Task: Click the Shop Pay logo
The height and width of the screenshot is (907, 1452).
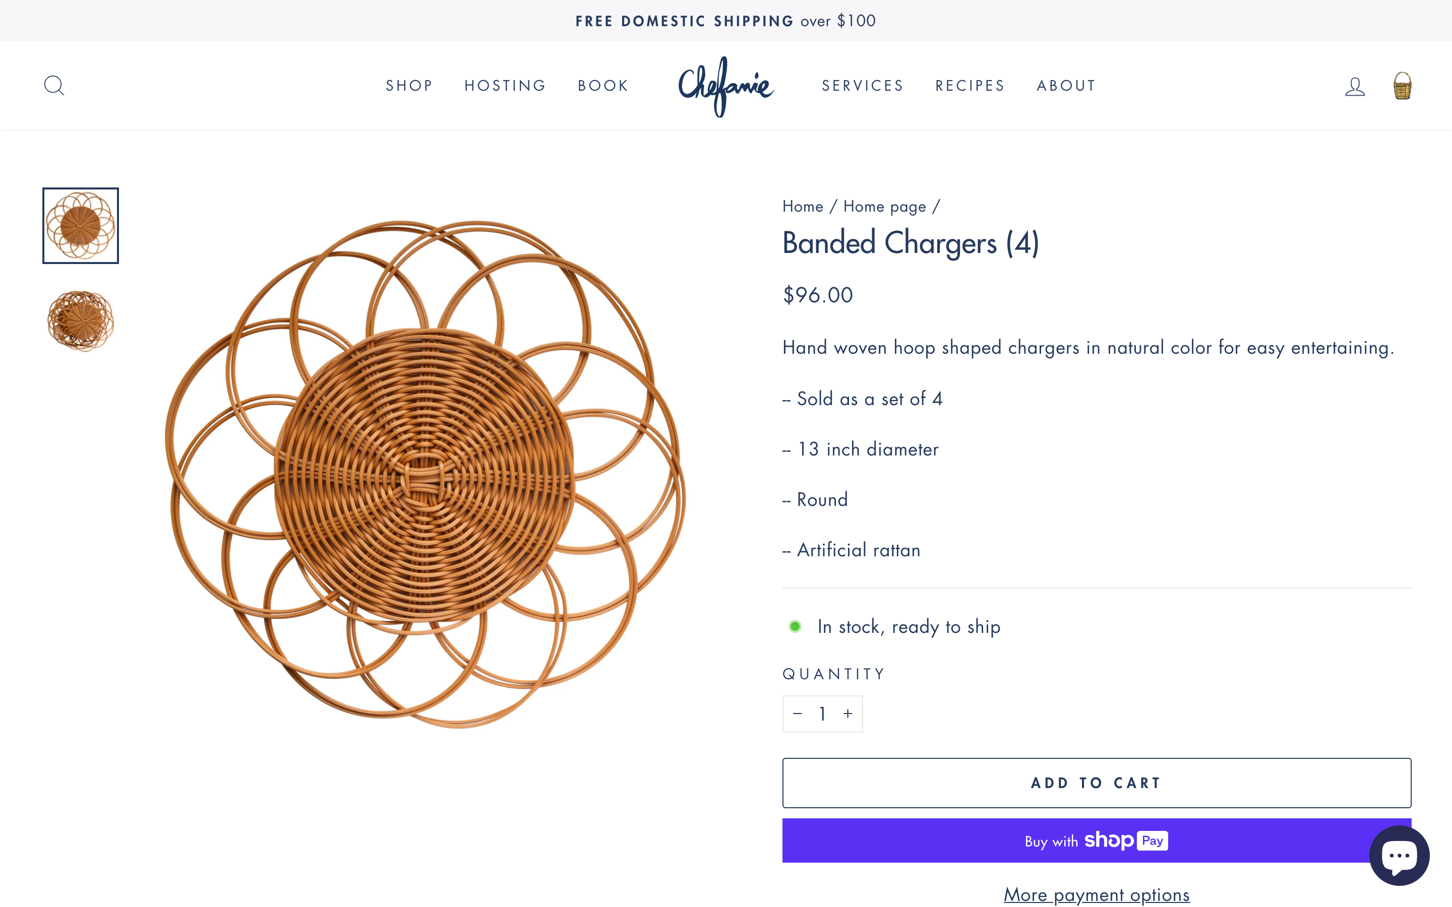Action: (1125, 840)
